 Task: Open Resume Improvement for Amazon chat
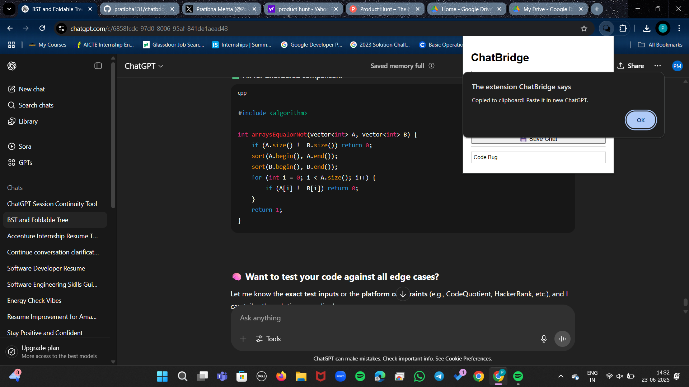click(55, 316)
